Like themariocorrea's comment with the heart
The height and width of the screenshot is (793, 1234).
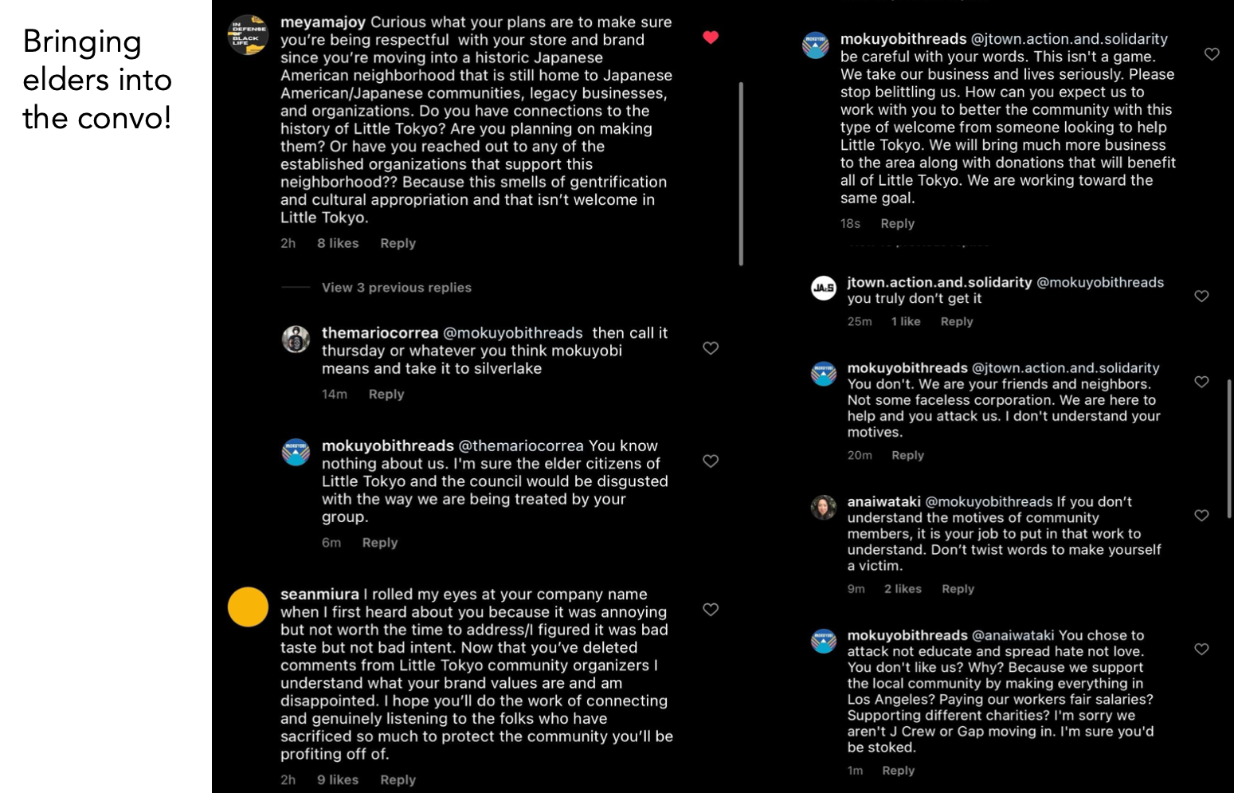pos(711,348)
